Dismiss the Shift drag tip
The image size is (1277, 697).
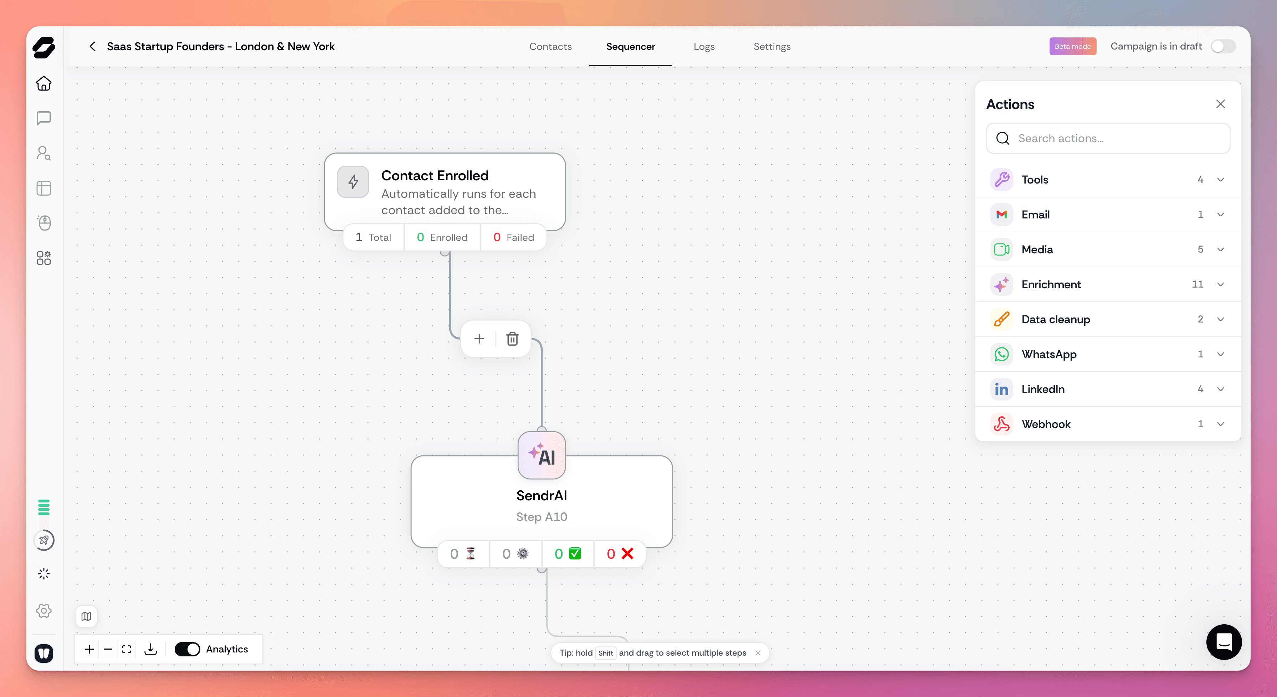[758, 653]
